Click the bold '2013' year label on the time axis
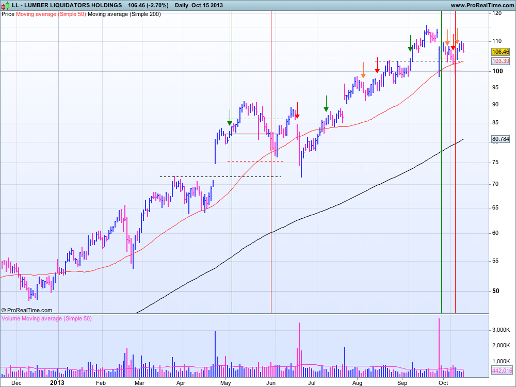516x387 pixels. pos(57,383)
